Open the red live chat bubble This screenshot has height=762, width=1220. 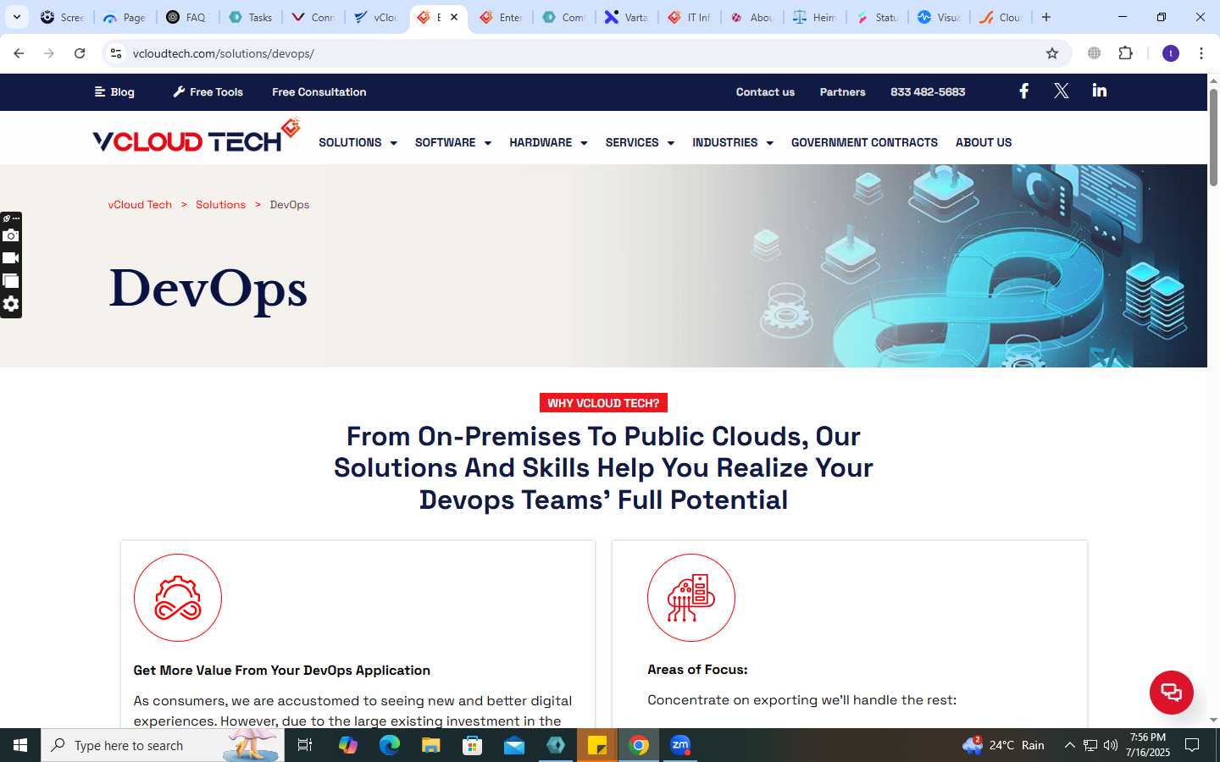pos(1171,692)
